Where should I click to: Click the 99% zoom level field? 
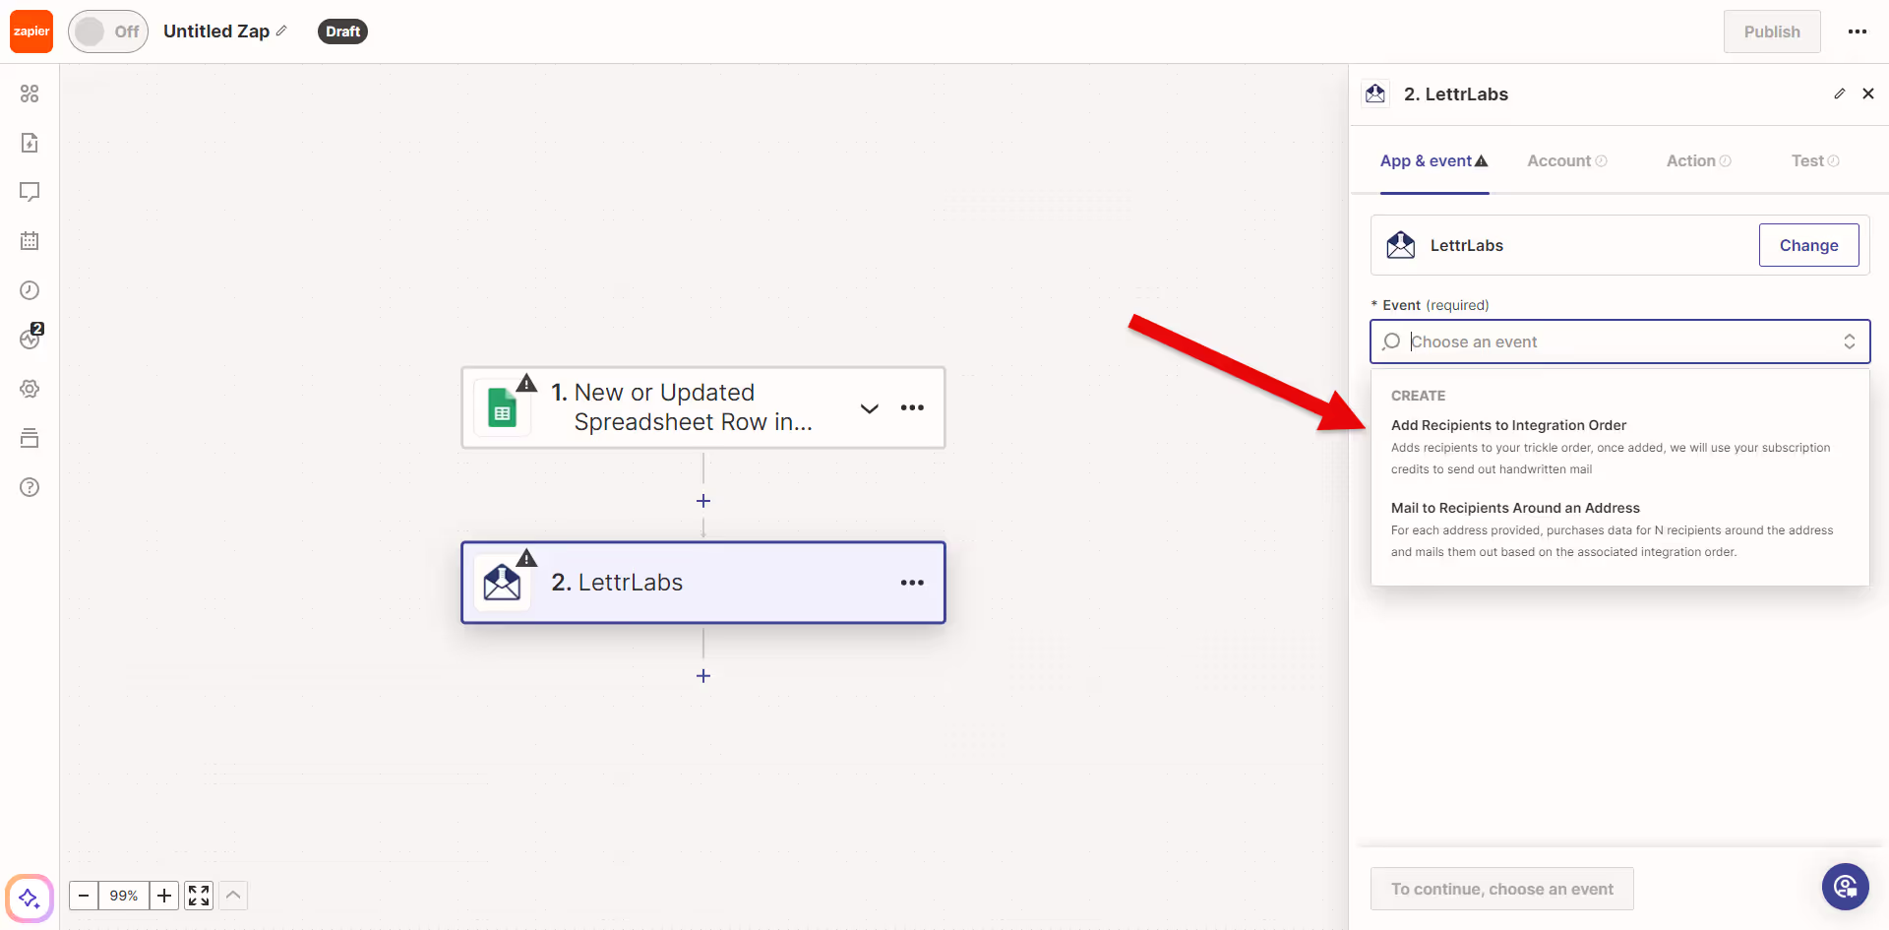124,896
